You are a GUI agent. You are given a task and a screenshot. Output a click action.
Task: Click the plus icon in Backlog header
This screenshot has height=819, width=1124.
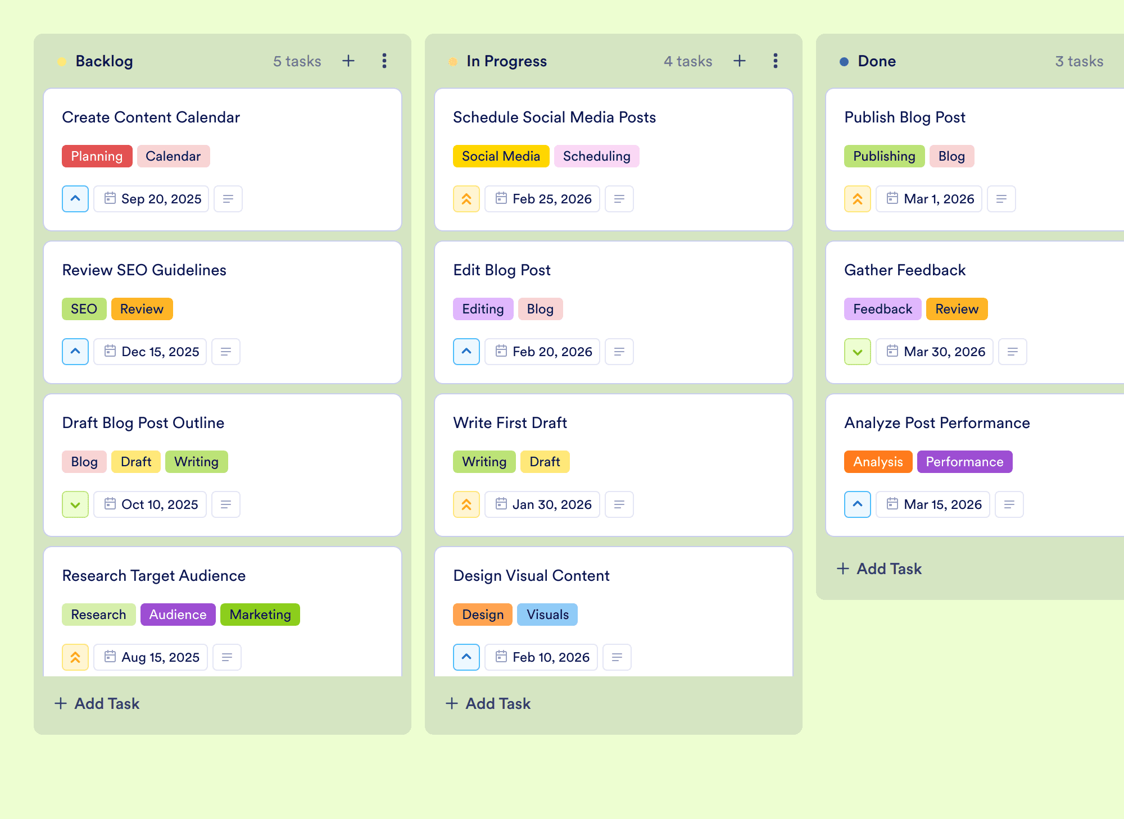pyautogui.click(x=348, y=61)
